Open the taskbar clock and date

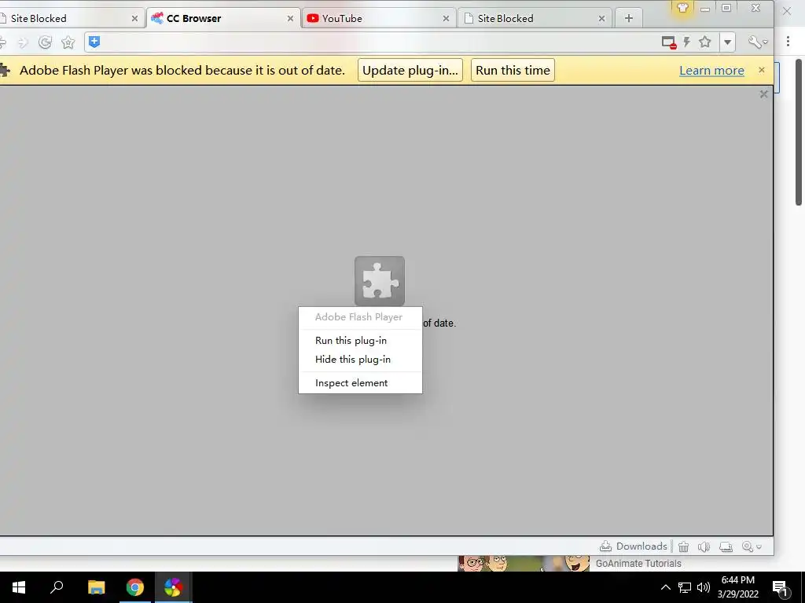click(x=737, y=587)
